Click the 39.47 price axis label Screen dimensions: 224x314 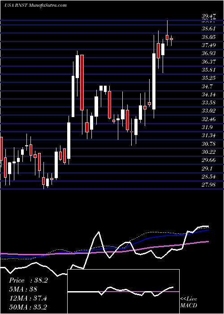coord(209,17)
